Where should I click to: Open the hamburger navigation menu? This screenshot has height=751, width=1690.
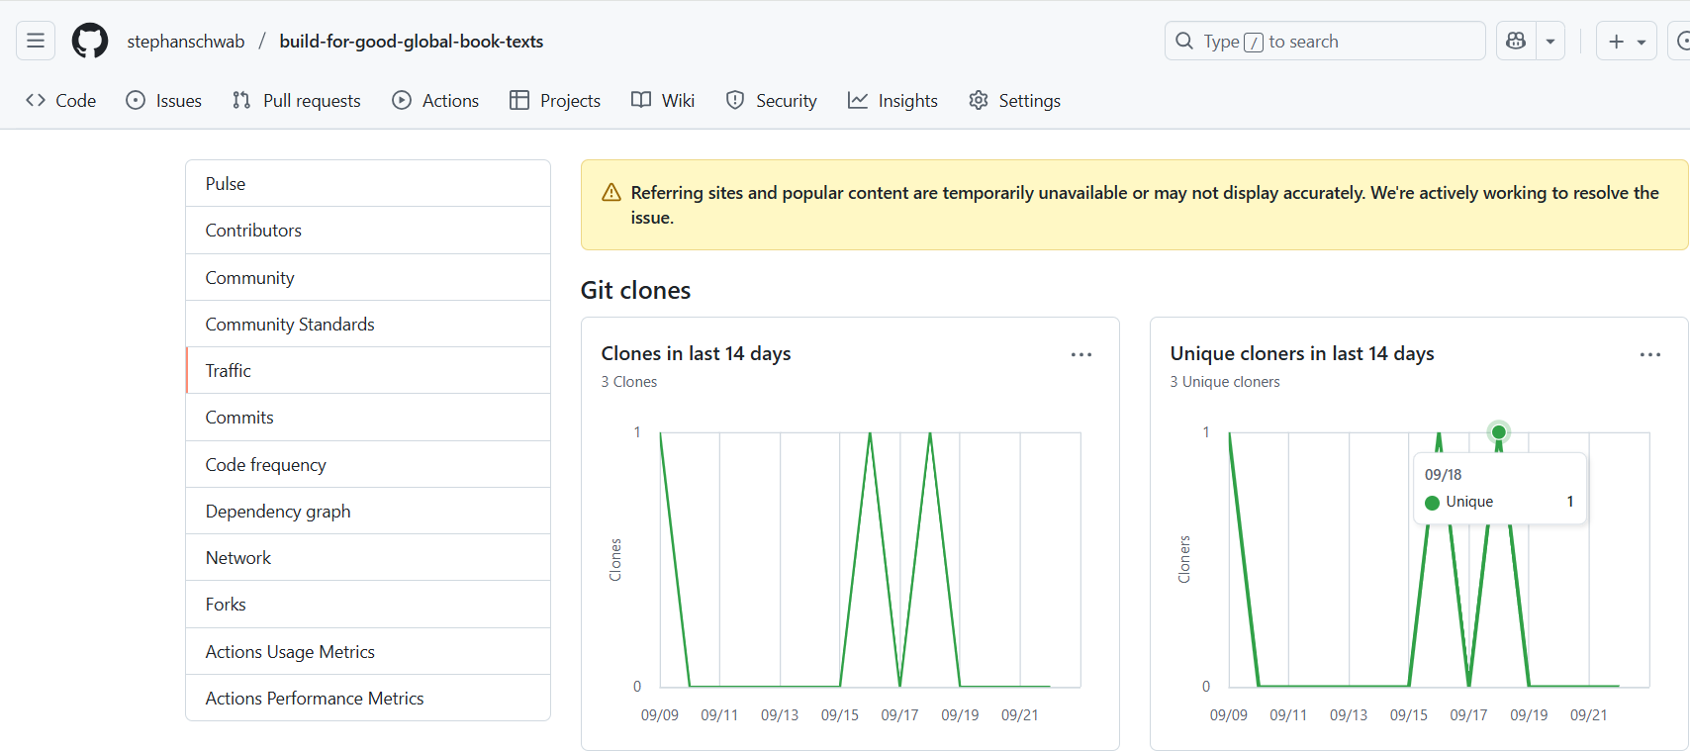point(36,41)
